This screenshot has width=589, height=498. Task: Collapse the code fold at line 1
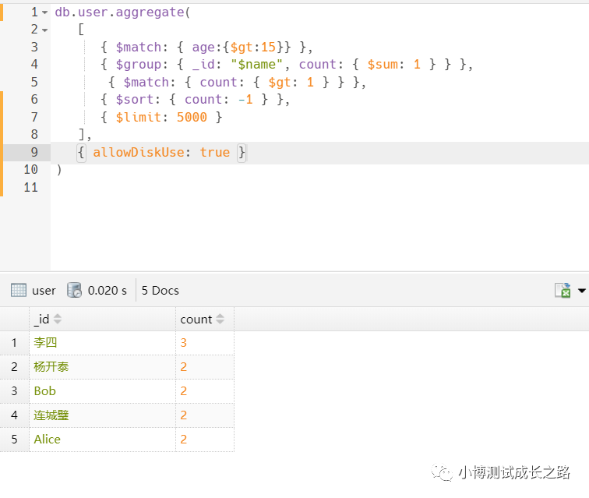click(x=44, y=12)
